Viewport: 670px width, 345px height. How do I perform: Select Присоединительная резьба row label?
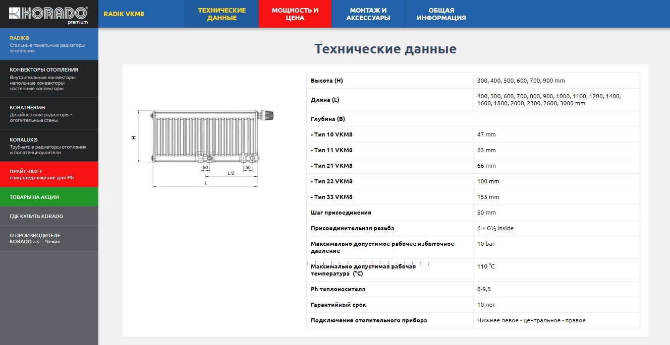click(x=352, y=228)
